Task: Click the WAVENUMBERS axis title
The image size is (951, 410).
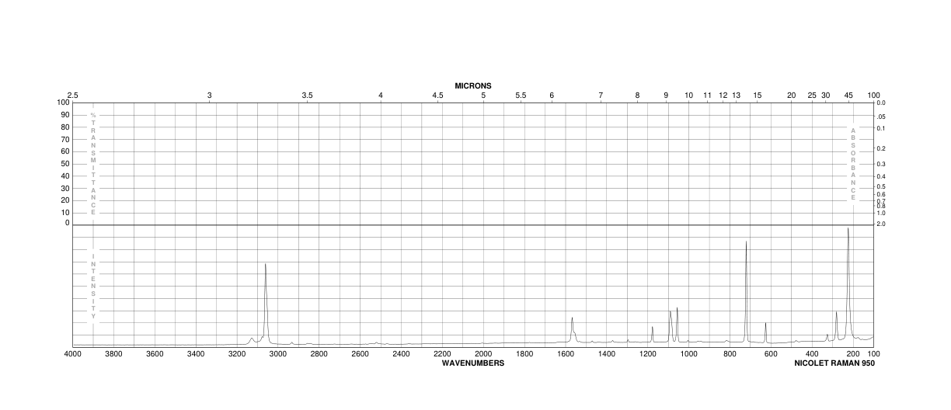Action: pos(473,363)
